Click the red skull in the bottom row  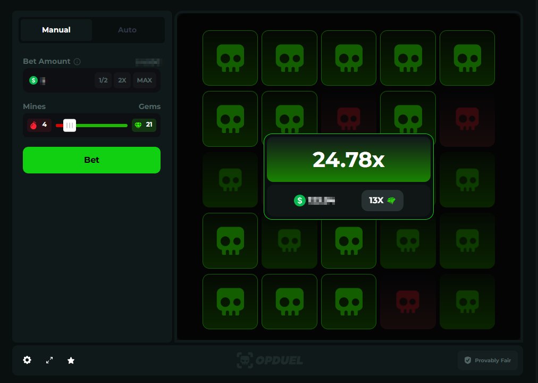tap(408, 302)
